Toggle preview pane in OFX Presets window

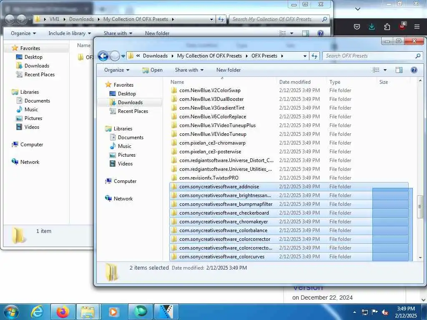[399, 70]
